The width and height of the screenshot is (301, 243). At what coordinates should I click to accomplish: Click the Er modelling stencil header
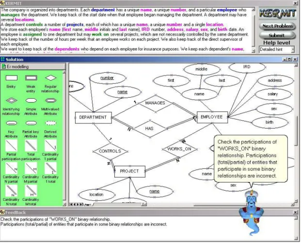pyautogui.click(x=33, y=67)
